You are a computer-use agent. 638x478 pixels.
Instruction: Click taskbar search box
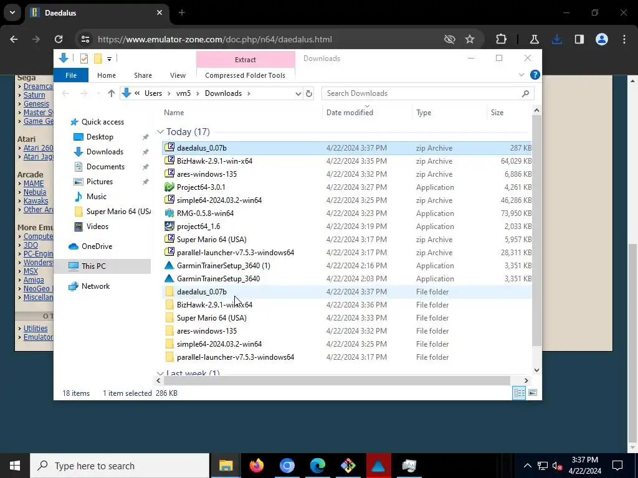120,466
